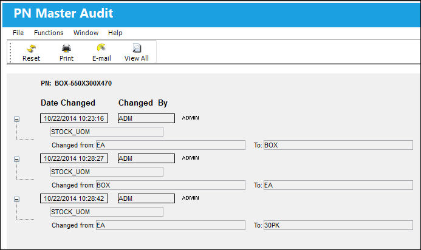Click the To field containing BOX
Screen dimensions: 421x250
tap(338, 145)
